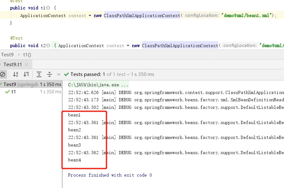Sort test results alphabetically

tap(16, 74)
